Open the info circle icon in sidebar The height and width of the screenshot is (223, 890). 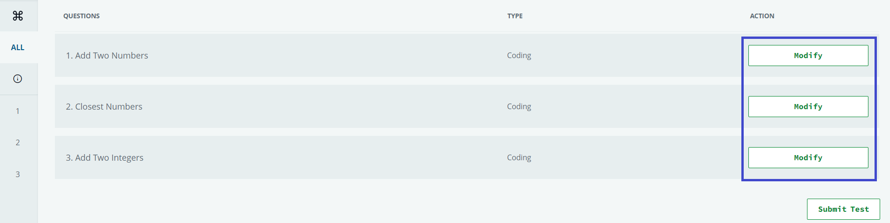pyautogui.click(x=18, y=79)
